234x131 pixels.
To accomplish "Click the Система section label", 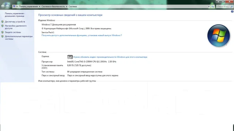I will click(x=42, y=52).
